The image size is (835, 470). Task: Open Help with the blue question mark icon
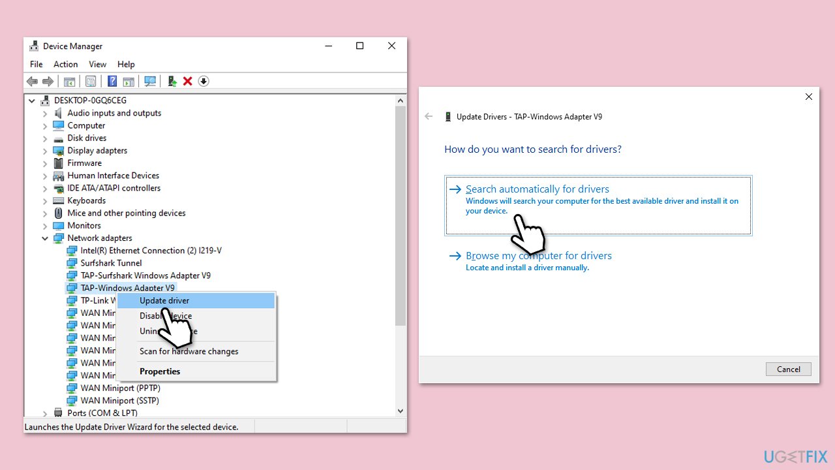click(112, 81)
